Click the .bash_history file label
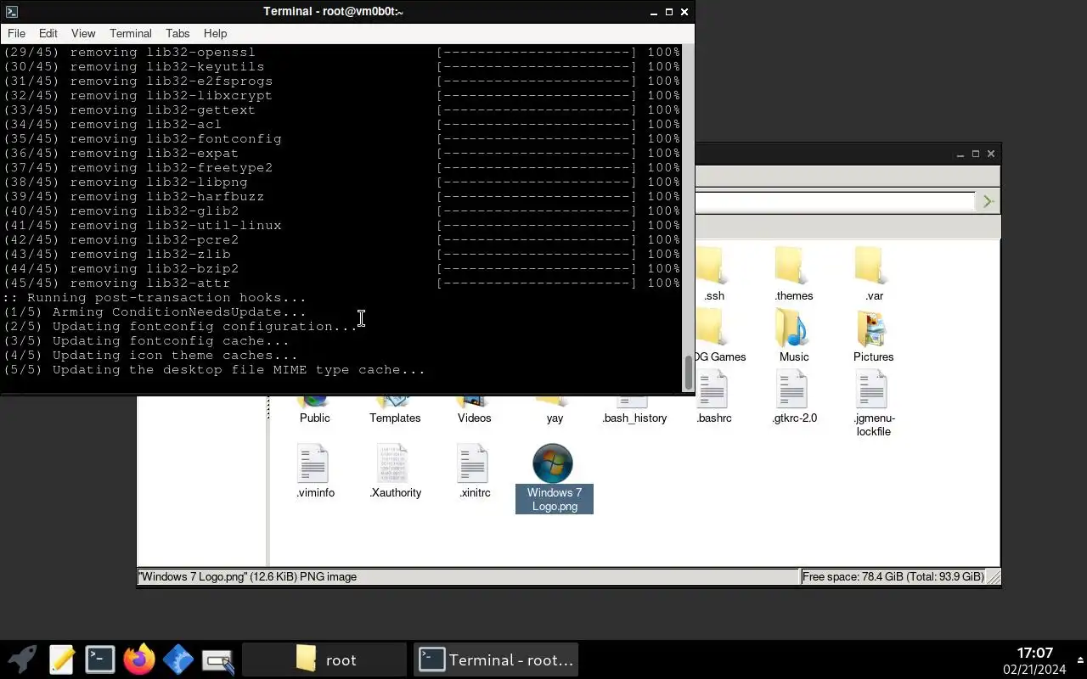1087x679 pixels. [x=634, y=418]
